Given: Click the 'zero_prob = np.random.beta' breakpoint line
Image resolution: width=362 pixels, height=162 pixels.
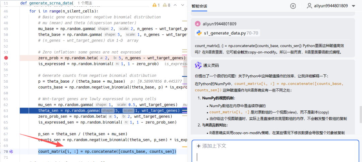Looking at the screenshot, I should point(112,58).
